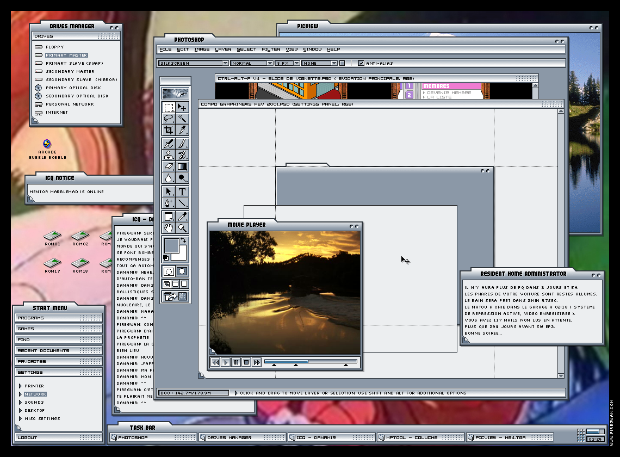Select the Type tool
Screen dimensions: 620x457
(182, 192)
